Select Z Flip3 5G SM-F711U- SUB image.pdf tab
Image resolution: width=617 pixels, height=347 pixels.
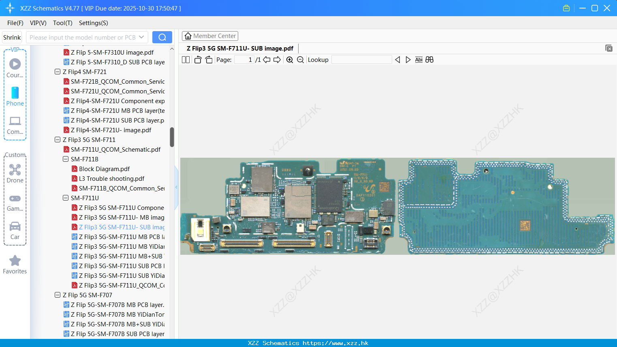pyautogui.click(x=240, y=48)
